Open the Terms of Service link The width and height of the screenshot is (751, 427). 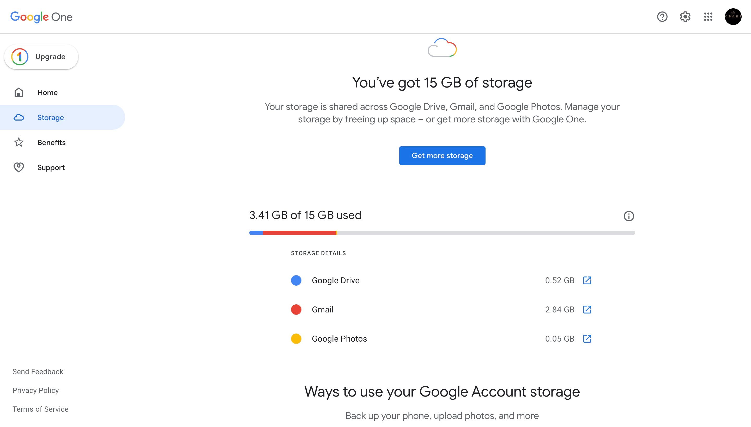pos(40,409)
